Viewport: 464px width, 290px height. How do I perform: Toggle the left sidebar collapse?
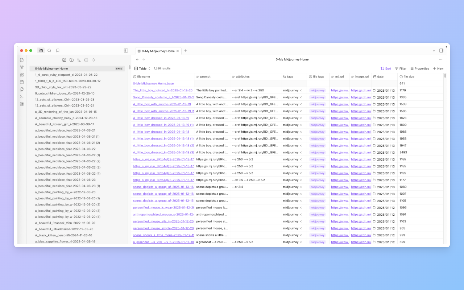click(126, 51)
